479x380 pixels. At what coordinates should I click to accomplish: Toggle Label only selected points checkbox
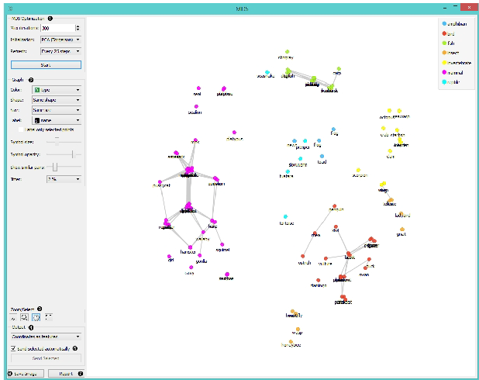(21, 130)
